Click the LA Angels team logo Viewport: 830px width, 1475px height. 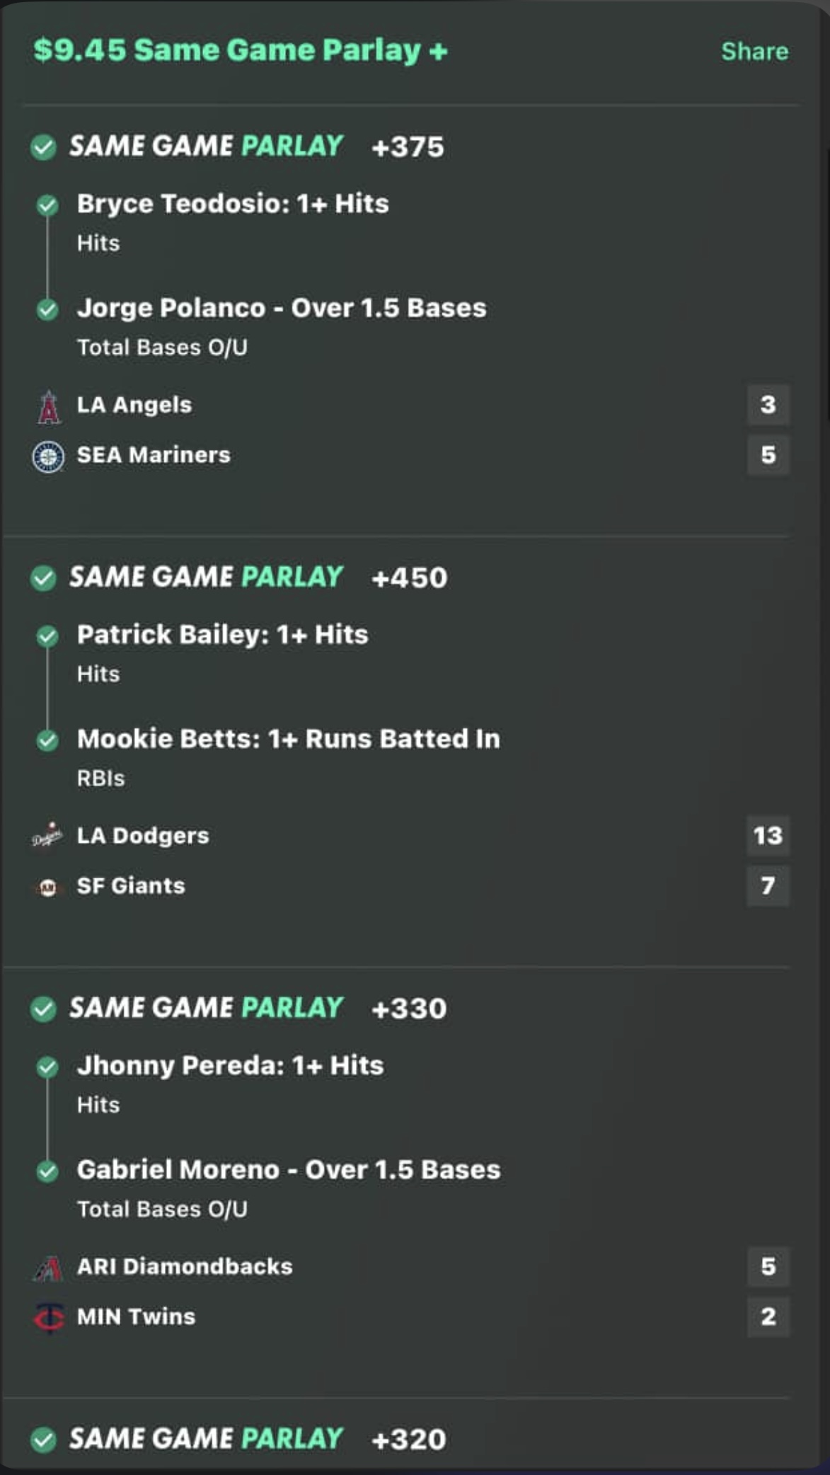click(48, 407)
